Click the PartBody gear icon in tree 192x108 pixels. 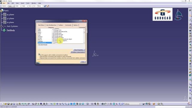pyautogui.click(x=4, y=30)
